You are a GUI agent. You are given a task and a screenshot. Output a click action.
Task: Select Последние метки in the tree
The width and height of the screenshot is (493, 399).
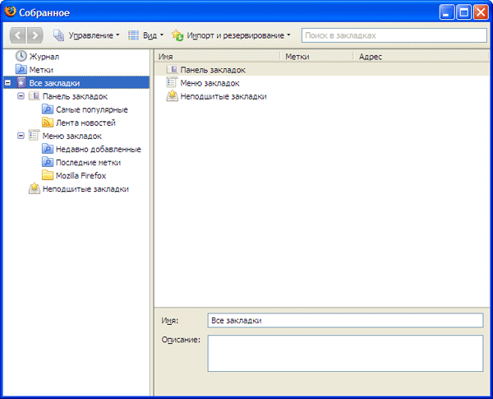[89, 163]
